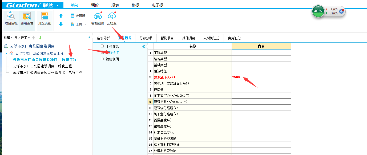Select the 裙楼高度(m) row
This screenshot has width=367, height=155.
(x=192, y=126)
